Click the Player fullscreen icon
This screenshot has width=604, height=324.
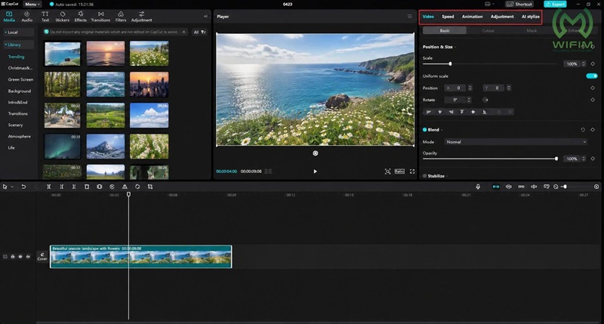(412, 171)
